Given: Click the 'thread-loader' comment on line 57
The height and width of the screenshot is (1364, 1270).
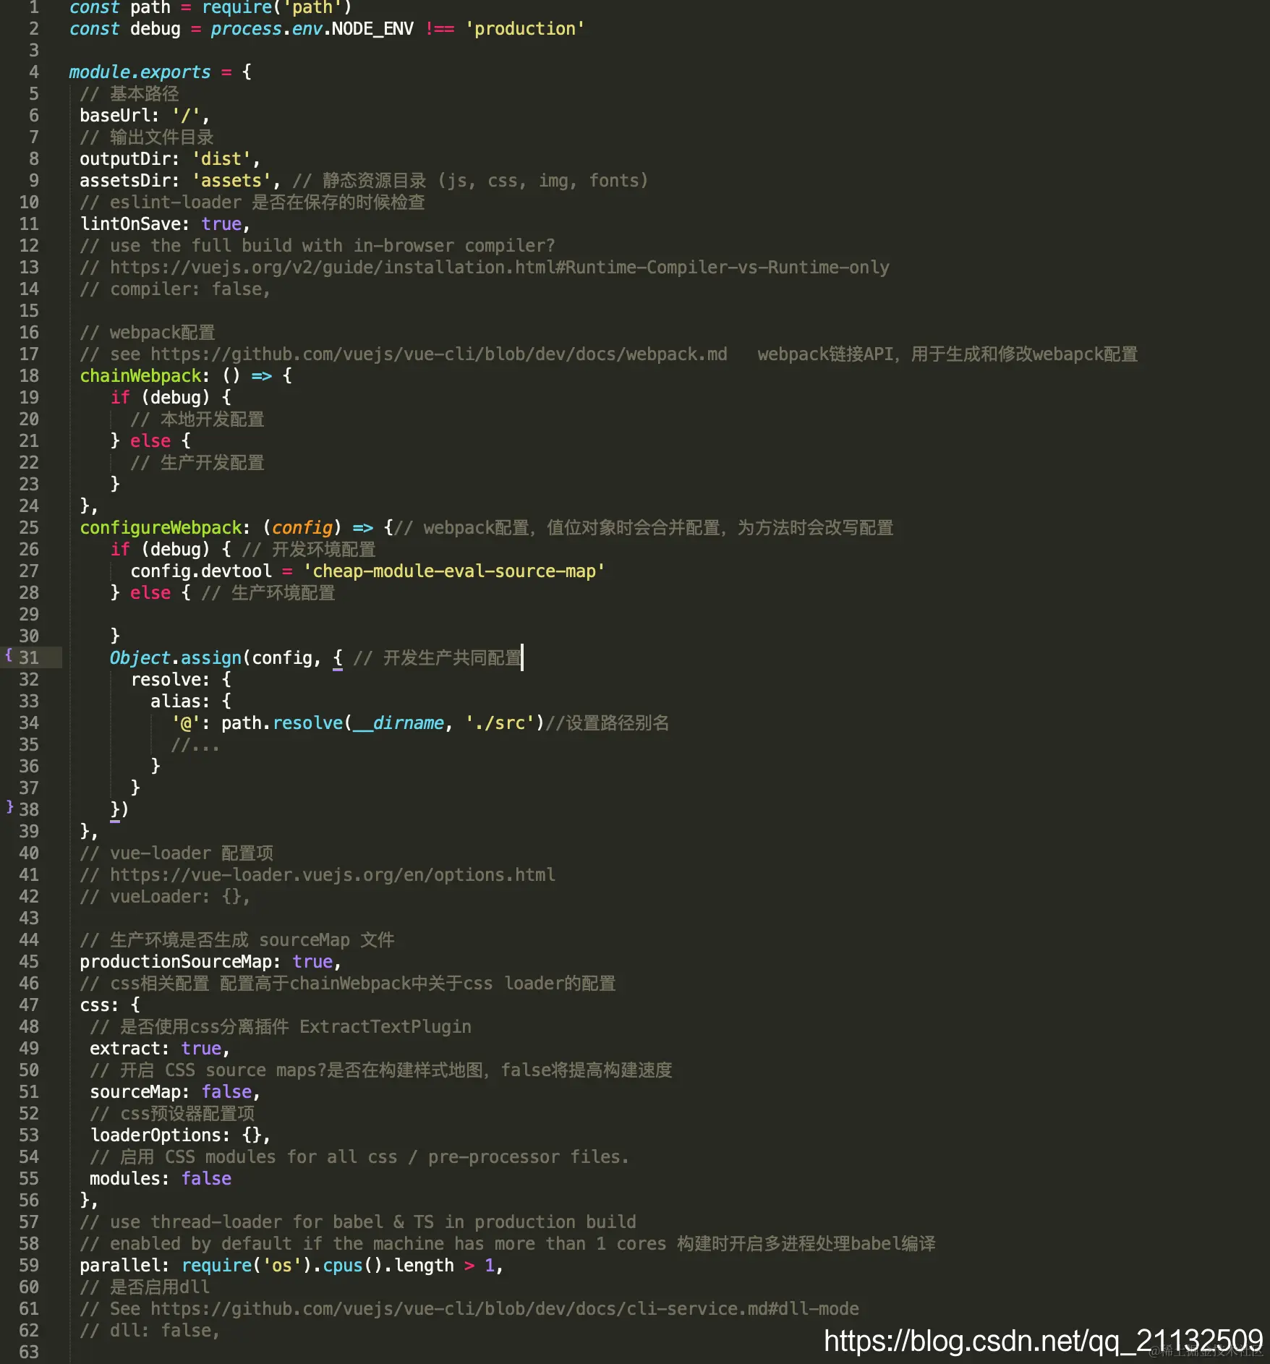Looking at the screenshot, I should click(358, 1222).
